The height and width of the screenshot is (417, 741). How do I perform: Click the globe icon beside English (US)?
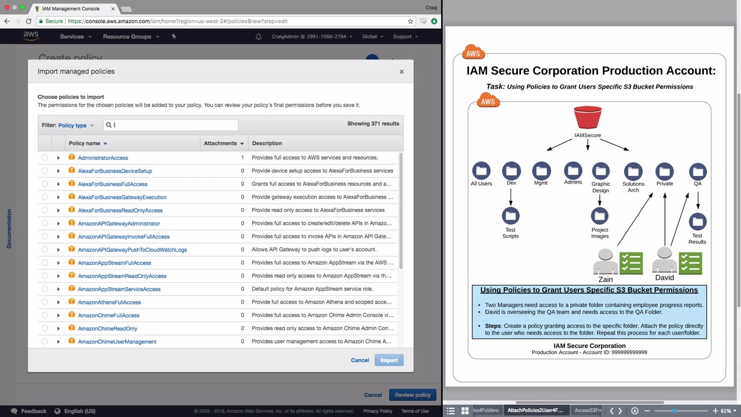tap(57, 411)
